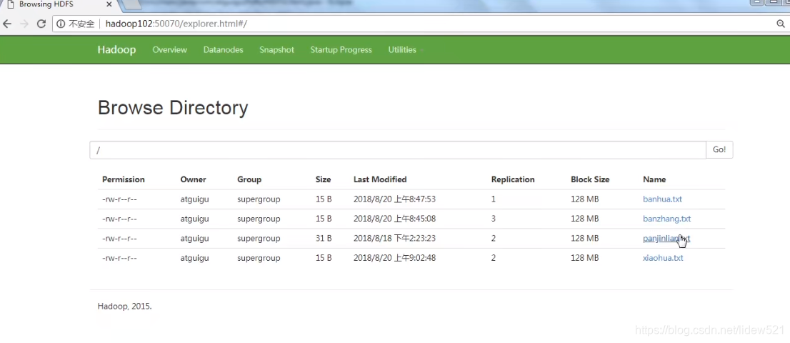Open the banhua.txt file link
Image resolution: width=790 pixels, height=343 pixels.
662,199
